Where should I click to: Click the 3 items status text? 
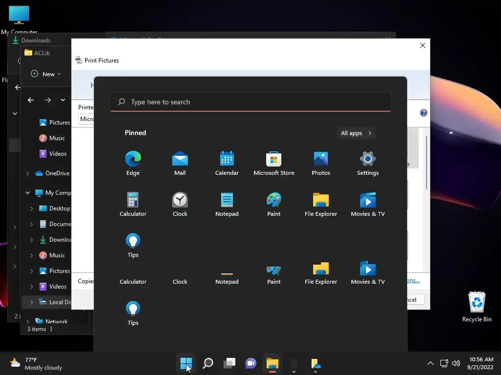36,329
